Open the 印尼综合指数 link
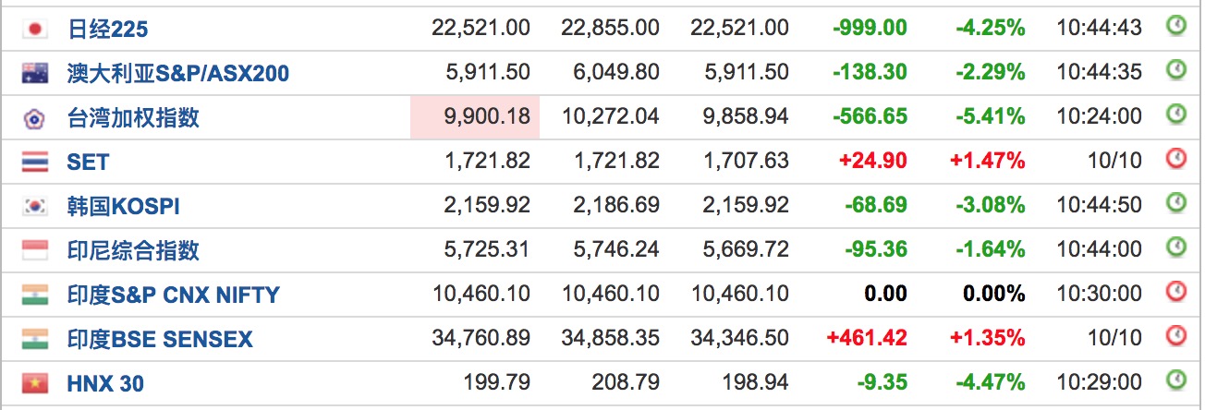Image resolution: width=1205 pixels, height=410 pixels. 133,250
